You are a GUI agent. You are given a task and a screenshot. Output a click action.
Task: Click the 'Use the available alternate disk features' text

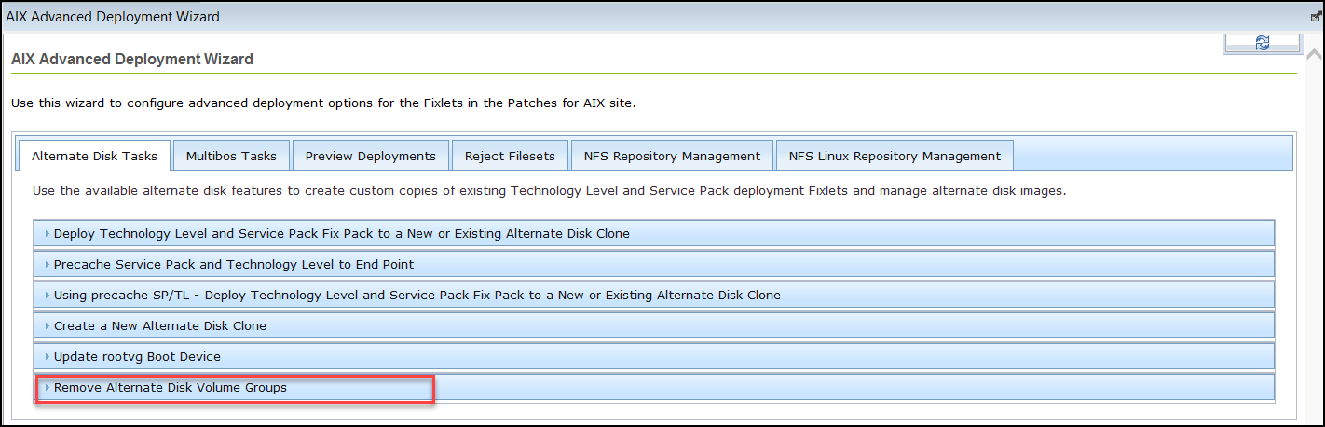[x=549, y=190]
